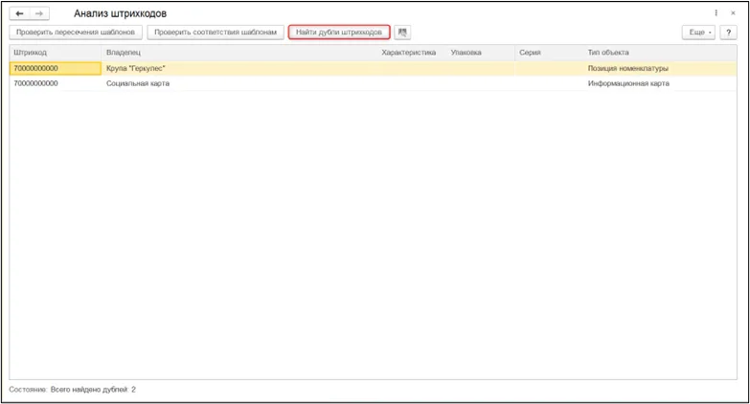Close the Анализ штрихкодов window
The image size is (750, 404).
[x=733, y=12]
